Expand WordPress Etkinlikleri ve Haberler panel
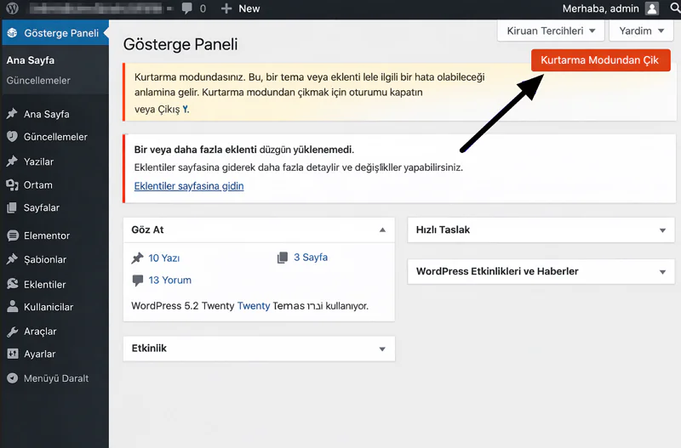Screen dimensions: 681x448 pyautogui.click(x=662, y=272)
